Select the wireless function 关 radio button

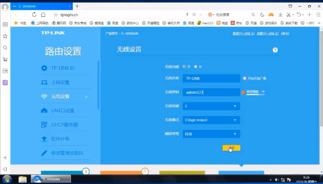[x=196, y=67]
